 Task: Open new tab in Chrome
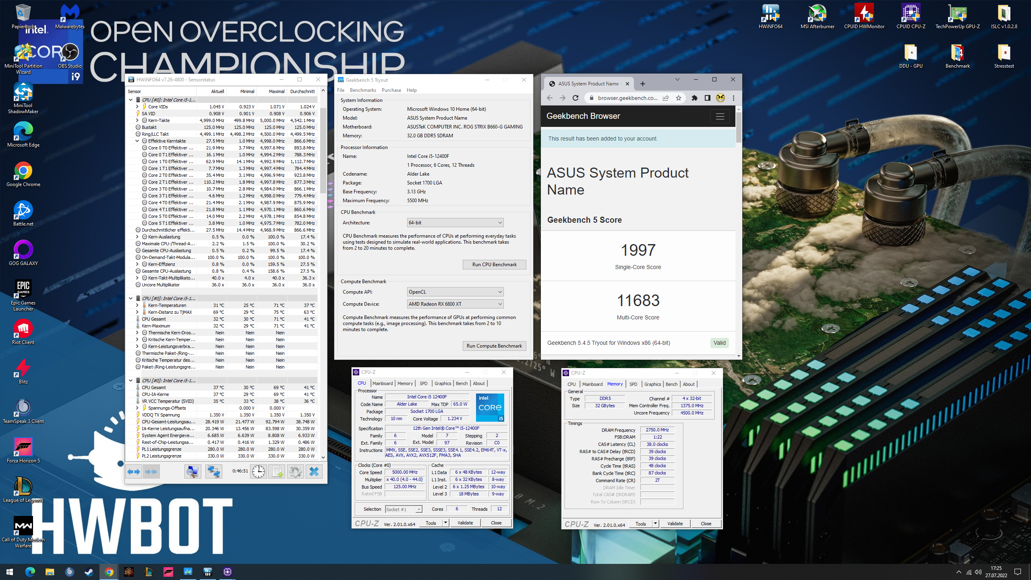click(x=643, y=84)
